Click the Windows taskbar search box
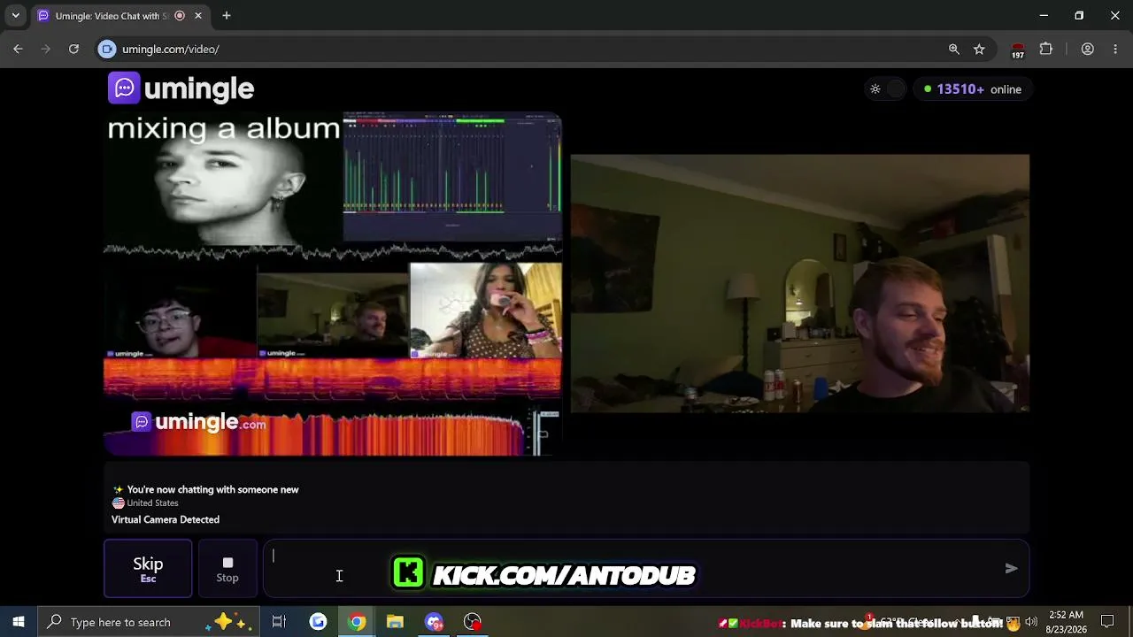1133x637 pixels. [x=149, y=622]
